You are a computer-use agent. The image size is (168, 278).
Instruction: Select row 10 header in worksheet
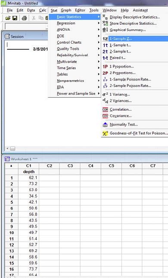click(x=12, y=233)
